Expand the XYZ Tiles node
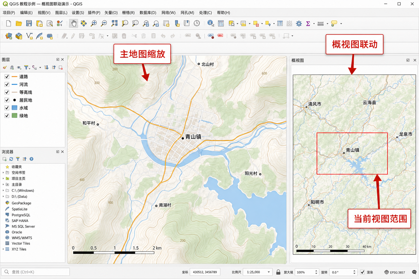Screen dimensions: 419x279 pyautogui.click(x=3, y=249)
